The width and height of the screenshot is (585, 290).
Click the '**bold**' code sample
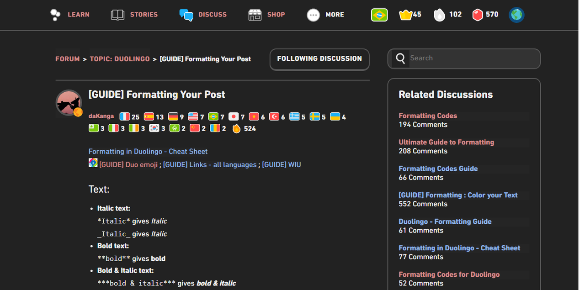(x=114, y=258)
